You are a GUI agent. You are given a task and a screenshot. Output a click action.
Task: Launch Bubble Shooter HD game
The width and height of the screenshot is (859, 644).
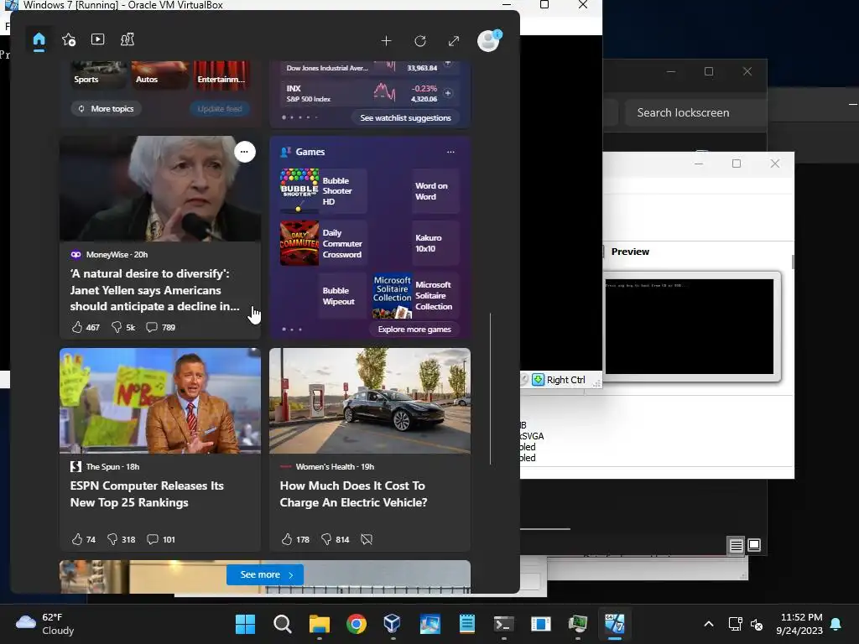pos(323,191)
